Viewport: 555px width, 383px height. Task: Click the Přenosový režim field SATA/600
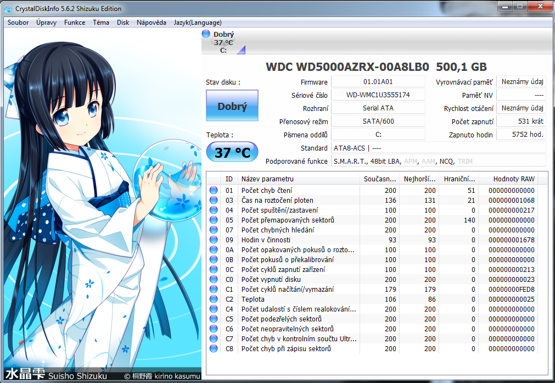(x=378, y=121)
